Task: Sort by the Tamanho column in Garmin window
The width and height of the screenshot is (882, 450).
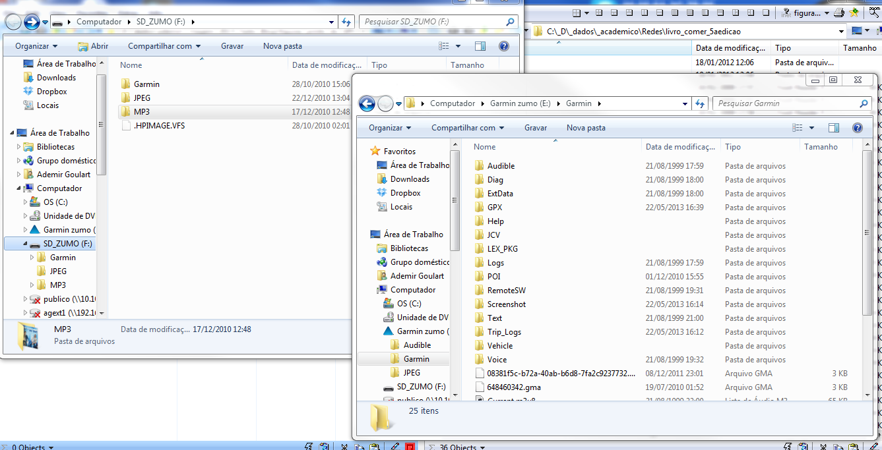Action: (x=821, y=147)
